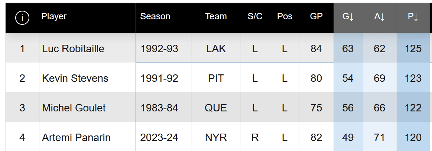This screenshot has height=151, width=432.
Task: Open Artemi Panarin player link
Action: 76,137
